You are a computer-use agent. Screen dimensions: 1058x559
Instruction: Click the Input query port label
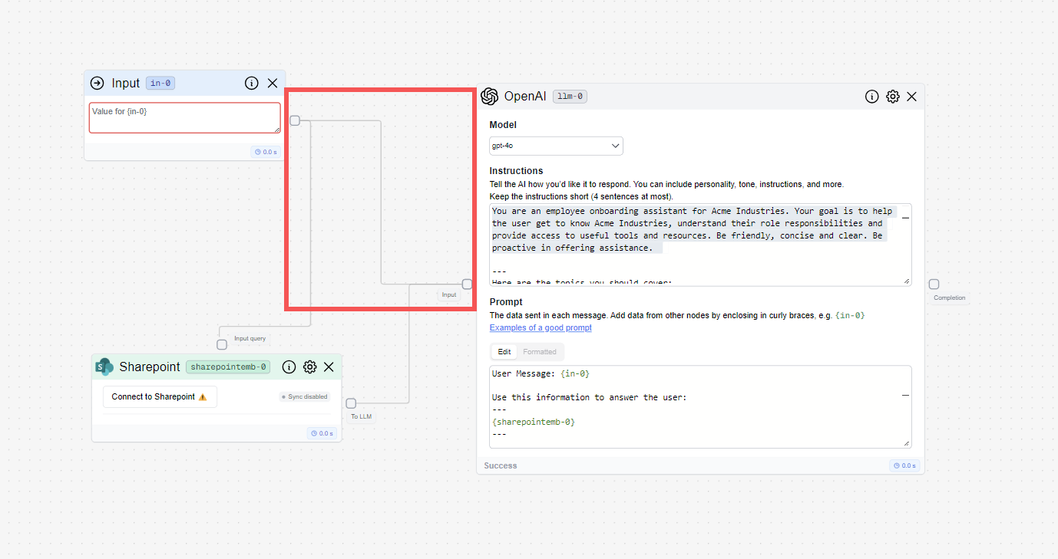pos(250,338)
